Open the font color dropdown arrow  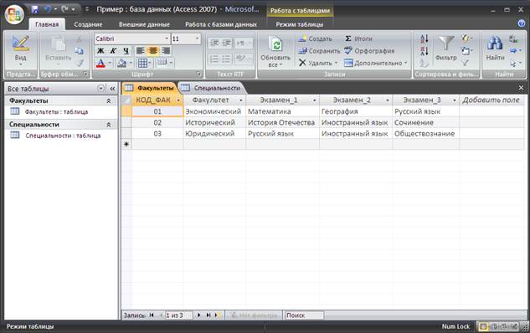[110, 63]
